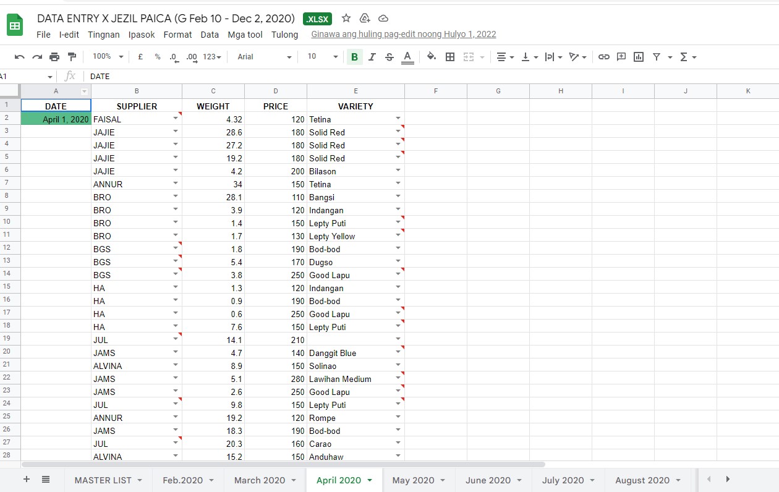Open the Arial font dropdown
This screenshot has width=779, height=492.
(264, 57)
